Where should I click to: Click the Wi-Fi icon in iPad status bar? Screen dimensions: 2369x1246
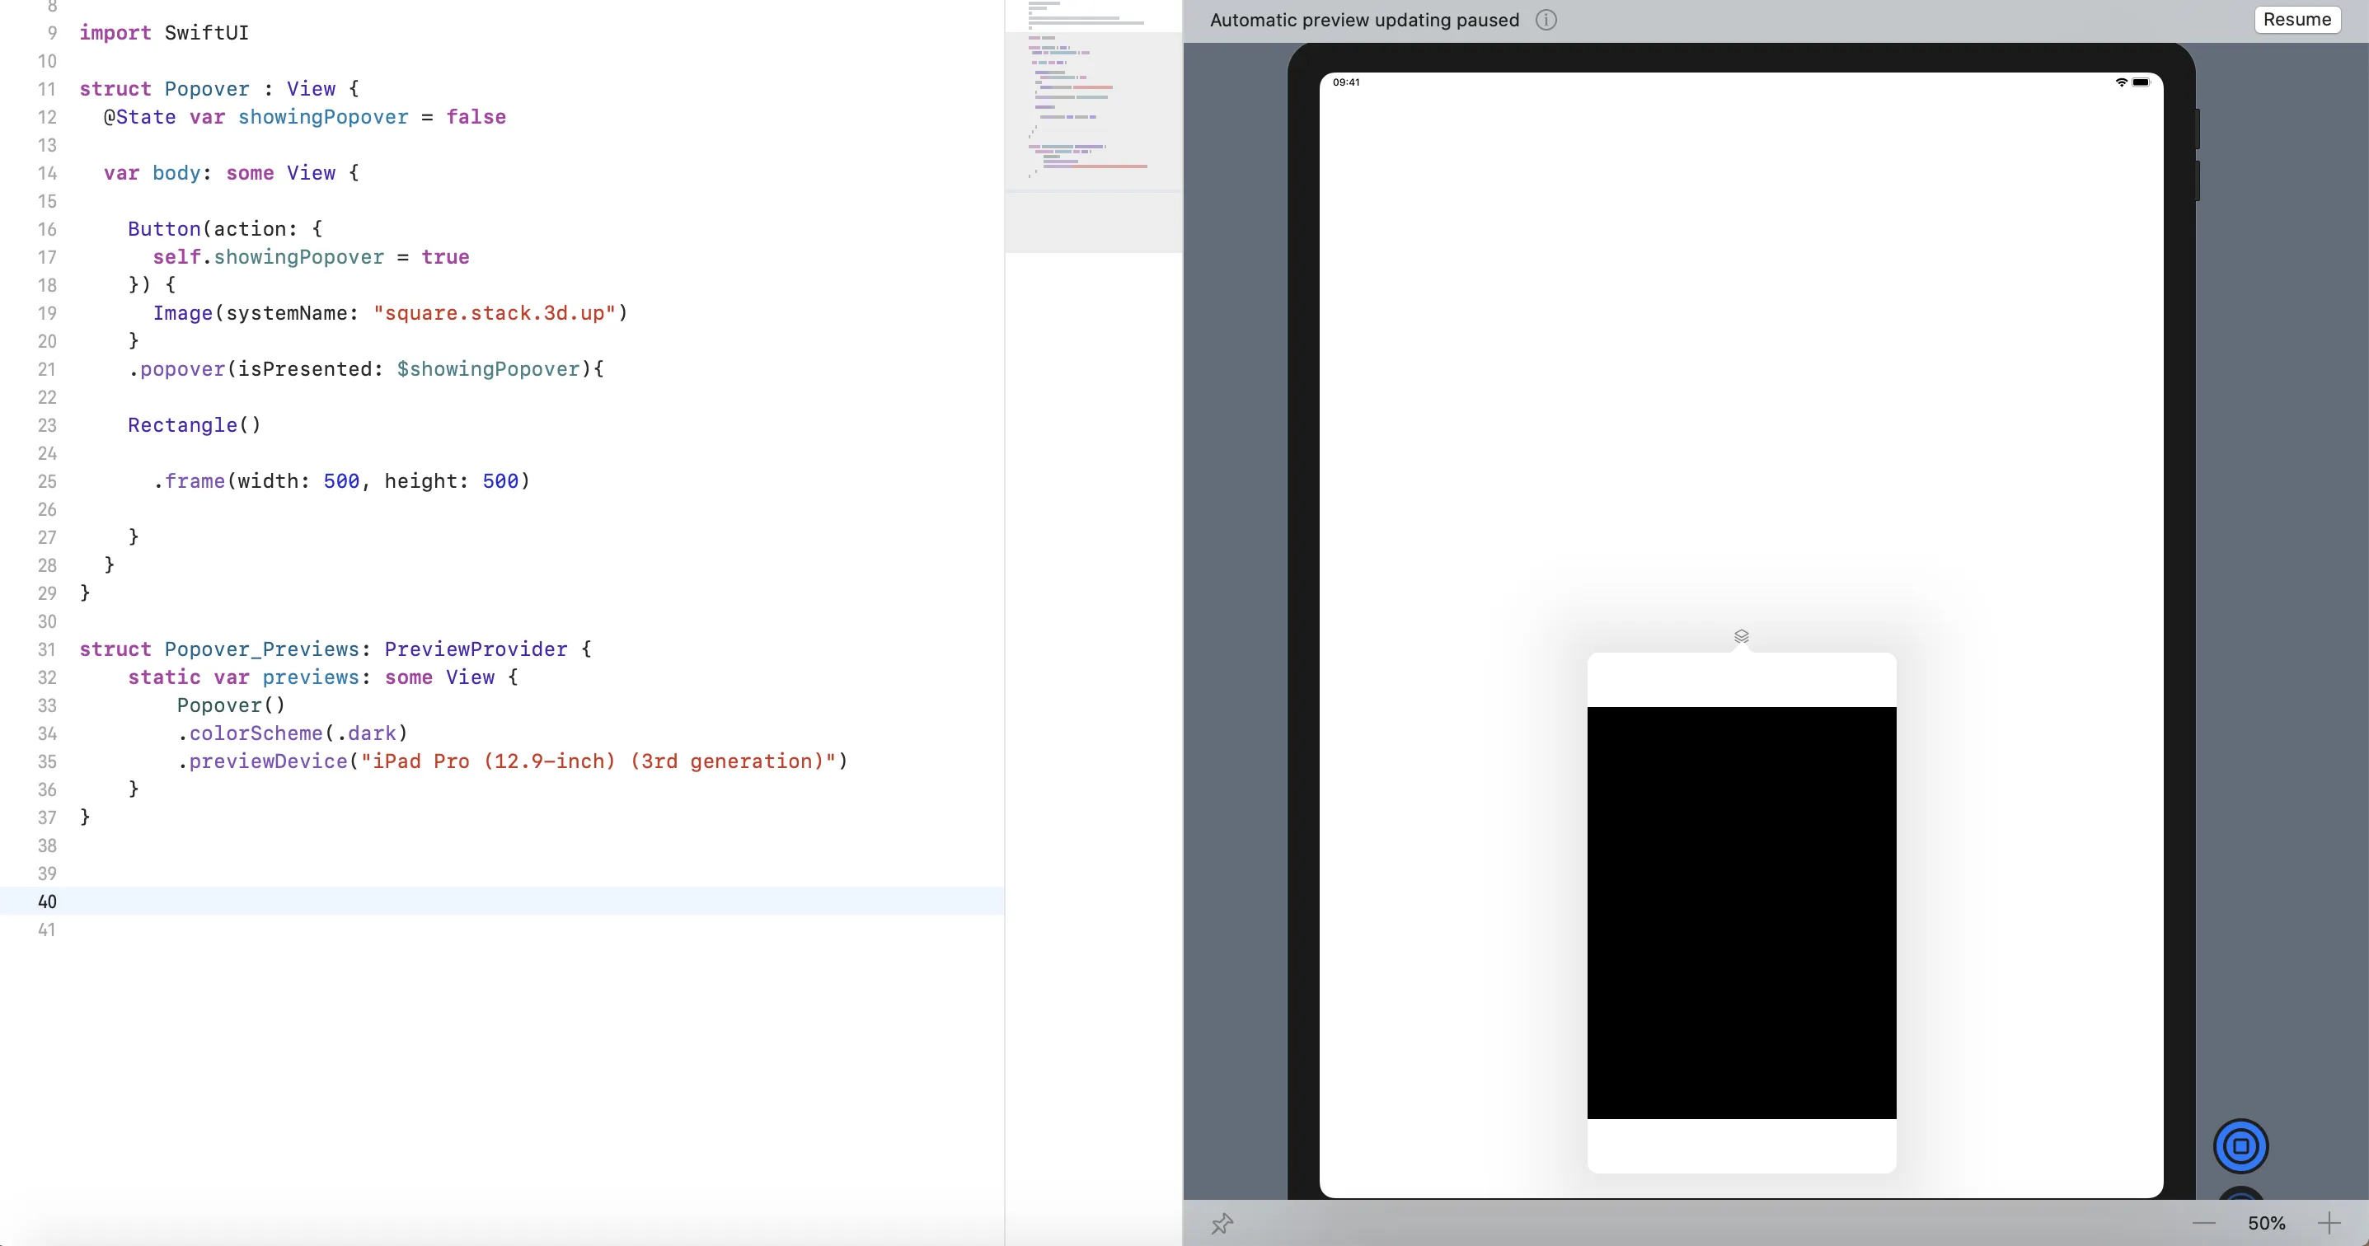coord(2121,82)
